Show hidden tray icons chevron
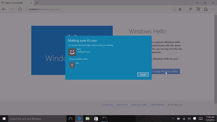 coord(173,118)
